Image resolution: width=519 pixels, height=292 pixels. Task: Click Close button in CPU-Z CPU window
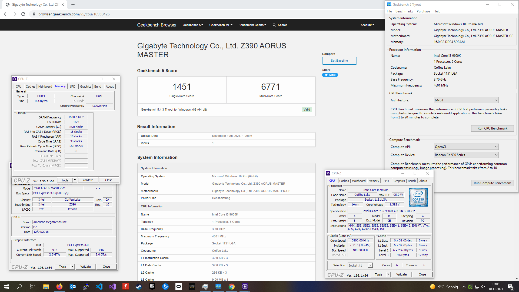coord(422,274)
